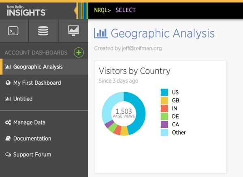Viewport: 243px width, 177px height.
Task: Click the Visitors by Country widget title
Action: point(134,71)
